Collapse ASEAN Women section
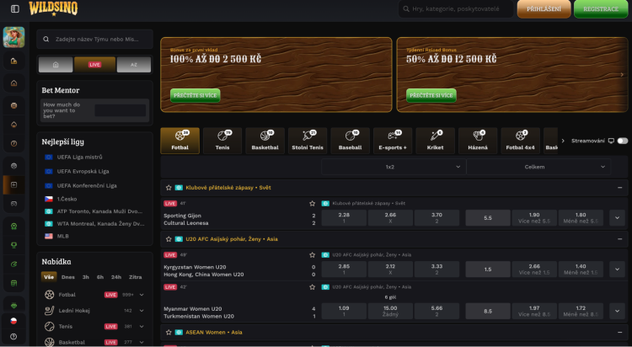 pos(619,333)
